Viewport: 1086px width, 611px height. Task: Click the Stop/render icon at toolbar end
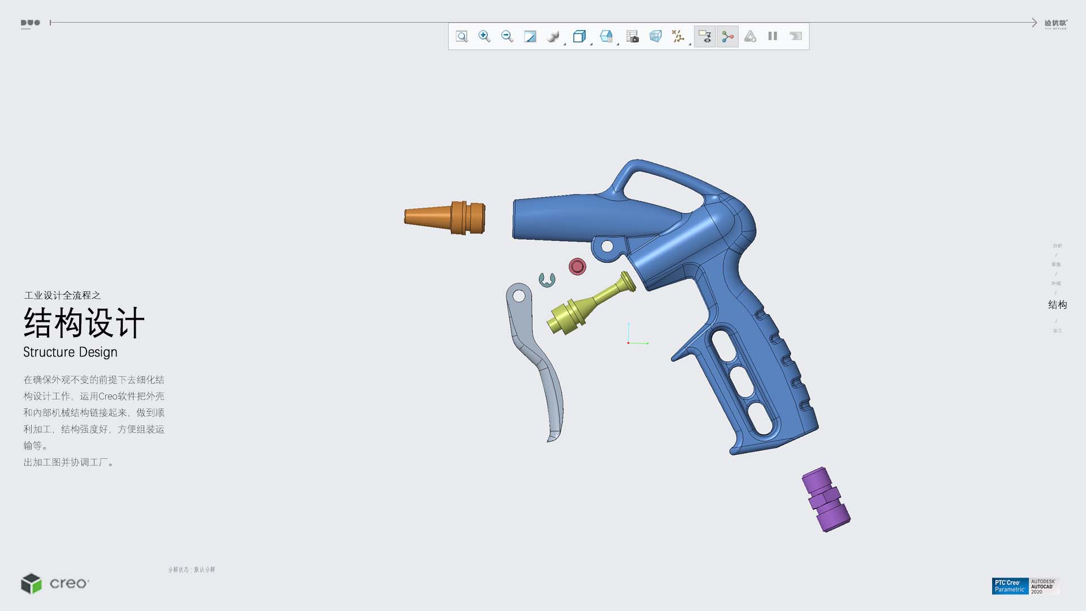(x=796, y=36)
